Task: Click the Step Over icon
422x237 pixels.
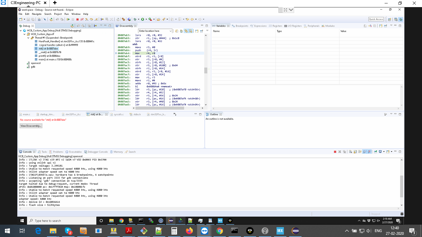Action: tap(91, 19)
